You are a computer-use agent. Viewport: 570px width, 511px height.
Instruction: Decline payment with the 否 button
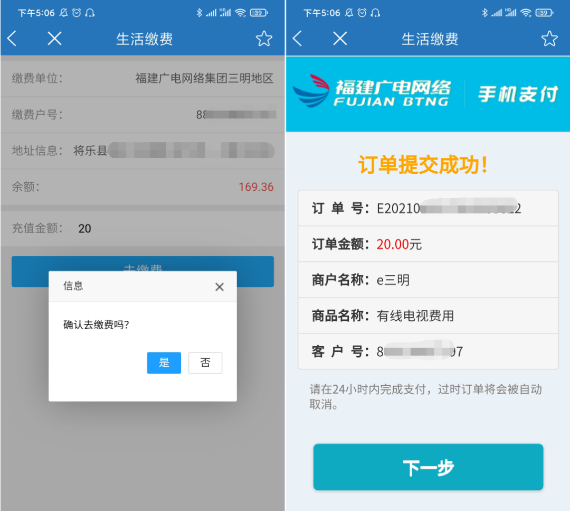point(205,363)
